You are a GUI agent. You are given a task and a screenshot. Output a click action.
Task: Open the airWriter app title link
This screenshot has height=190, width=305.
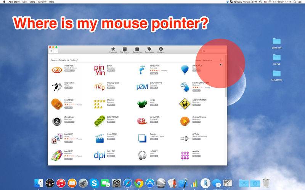196,134
